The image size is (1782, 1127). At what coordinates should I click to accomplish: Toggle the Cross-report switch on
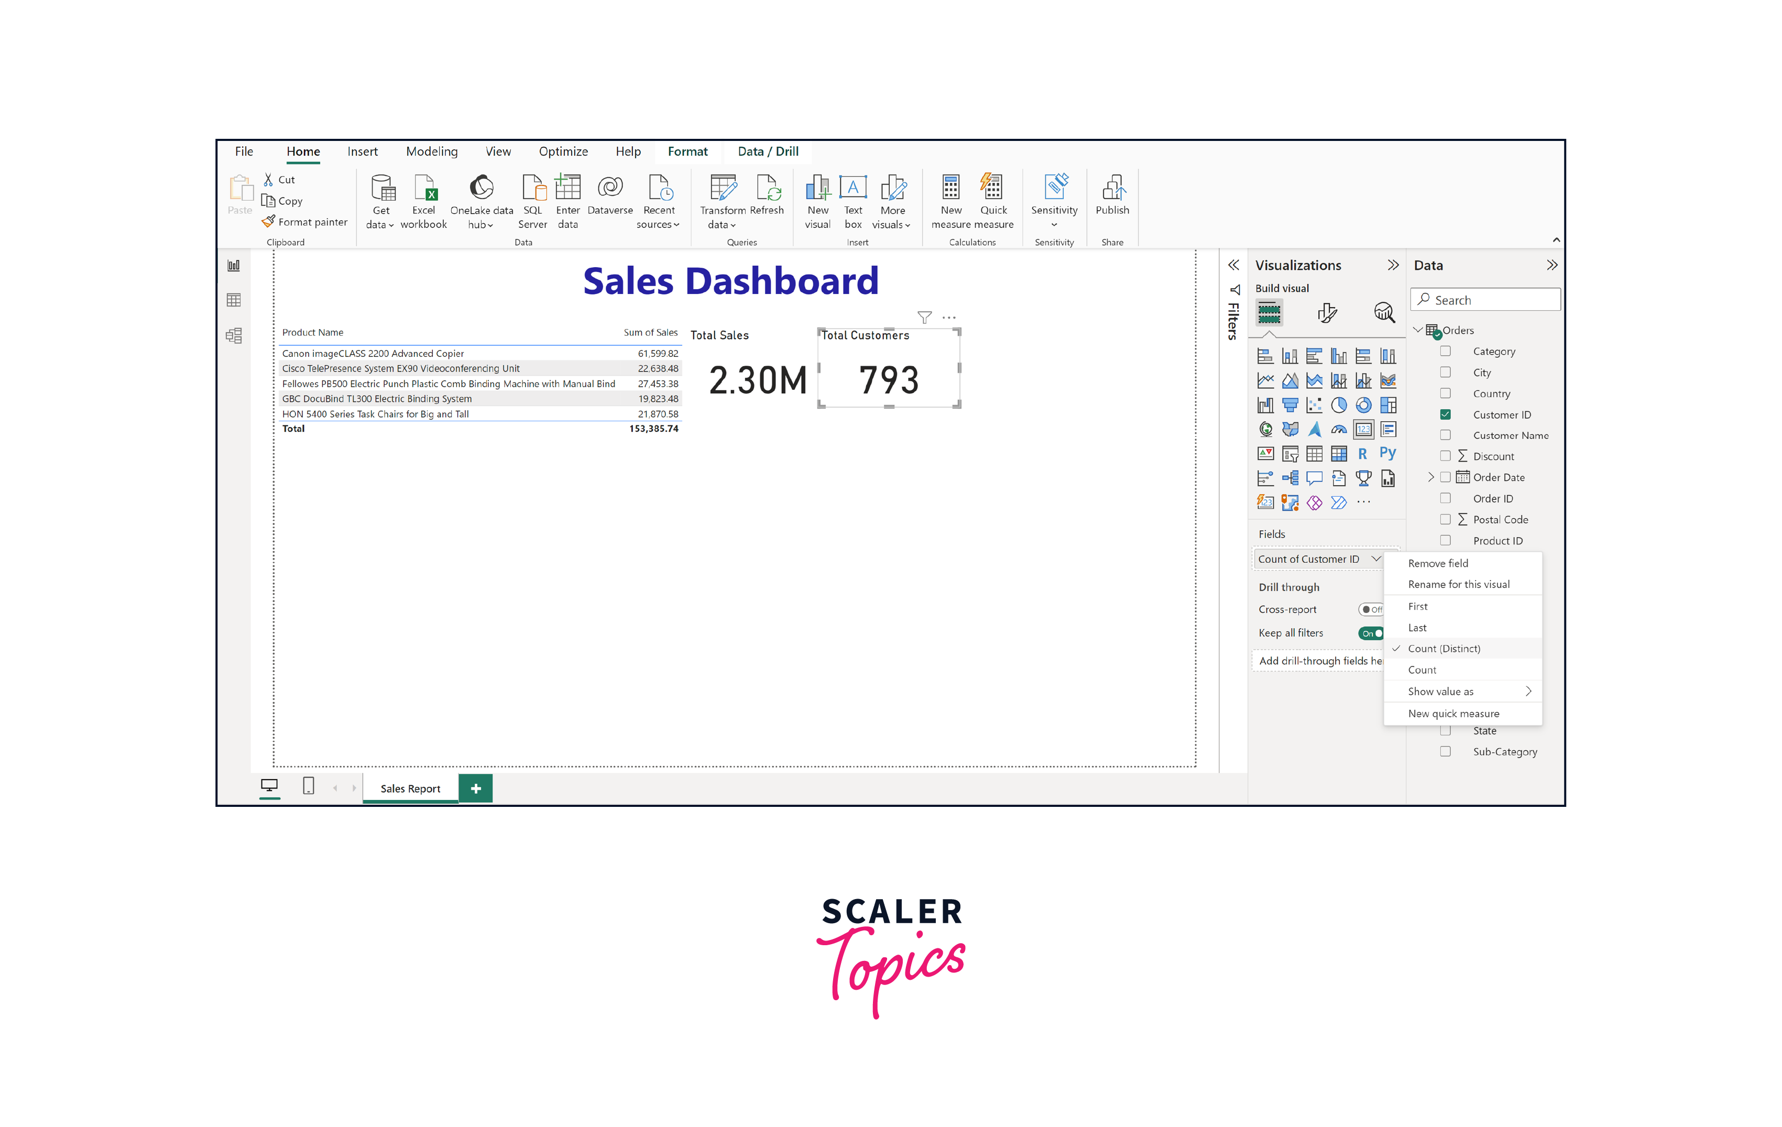(x=1371, y=610)
